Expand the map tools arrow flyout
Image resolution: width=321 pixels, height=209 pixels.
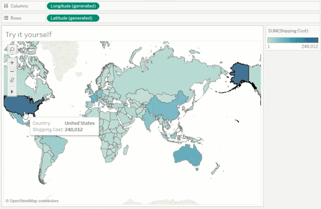(x=12, y=91)
